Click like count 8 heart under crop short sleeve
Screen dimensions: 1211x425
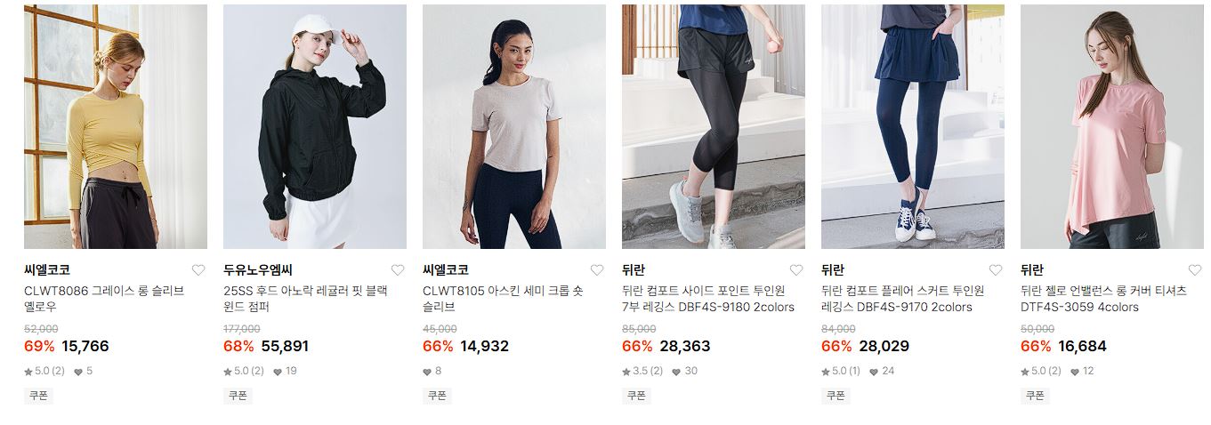click(432, 371)
